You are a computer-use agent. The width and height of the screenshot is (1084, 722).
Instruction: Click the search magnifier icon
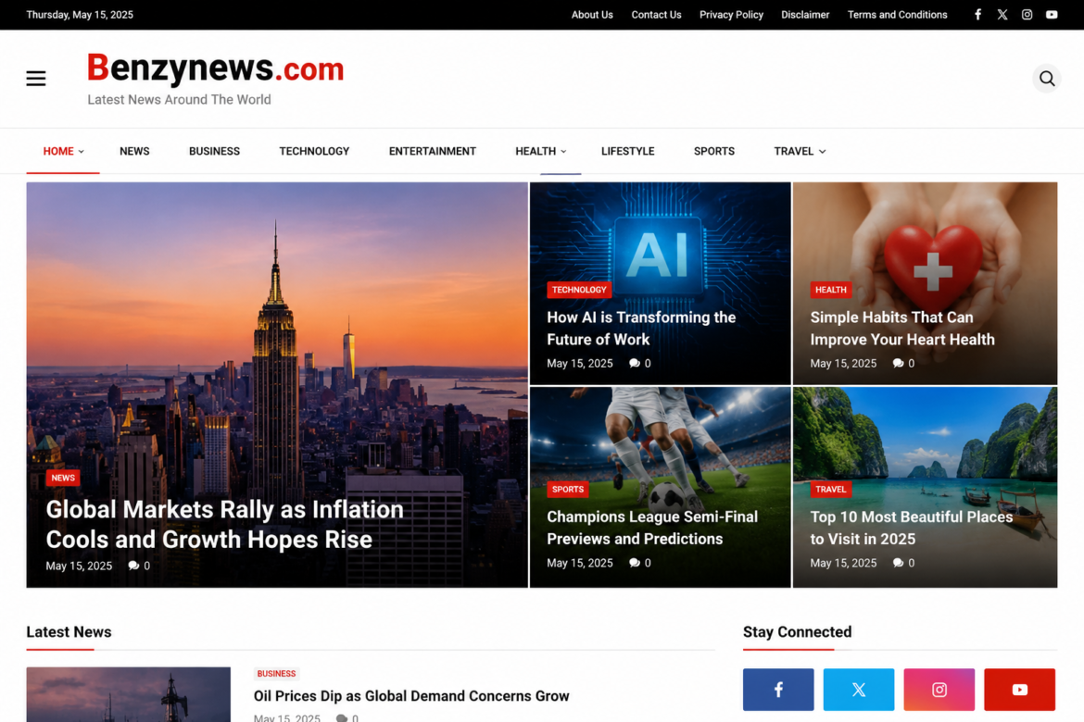pos(1047,78)
